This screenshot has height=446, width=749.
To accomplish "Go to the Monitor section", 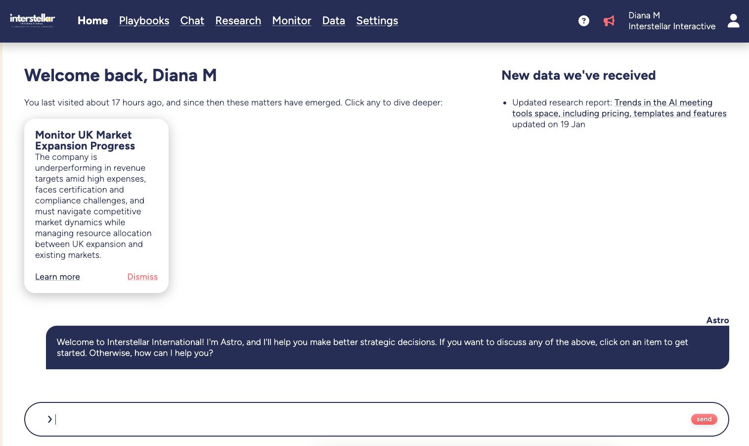I will pos(292,21).
